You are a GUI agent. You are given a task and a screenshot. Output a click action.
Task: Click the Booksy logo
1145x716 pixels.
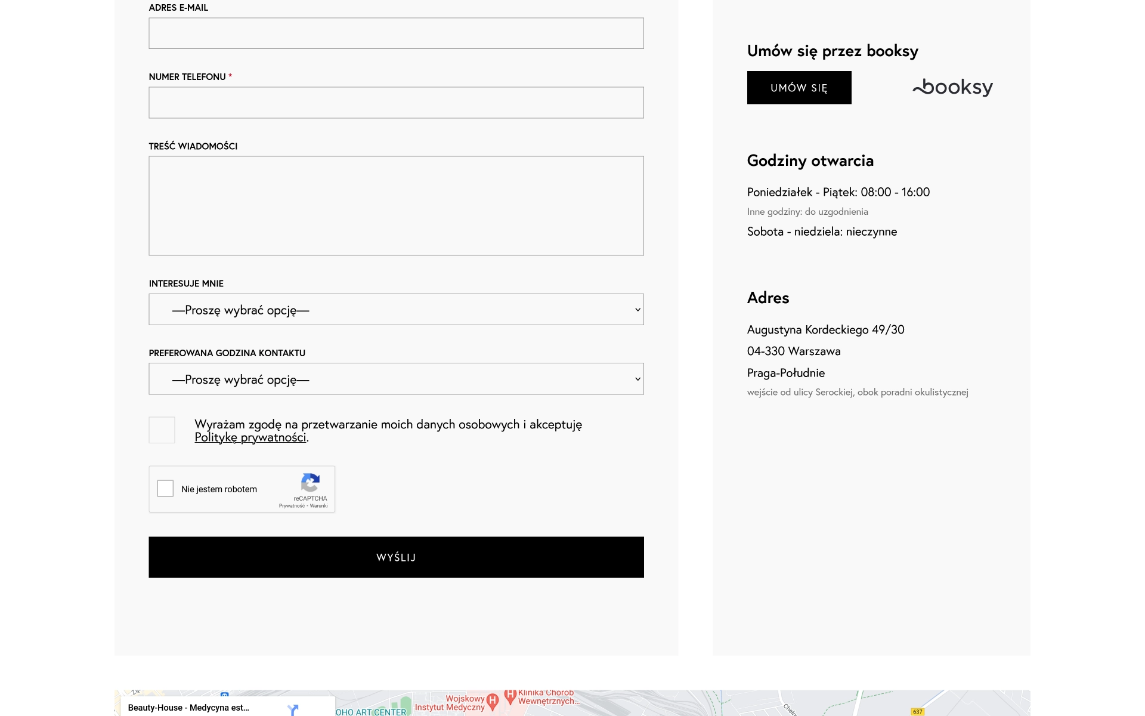(952, 88)
